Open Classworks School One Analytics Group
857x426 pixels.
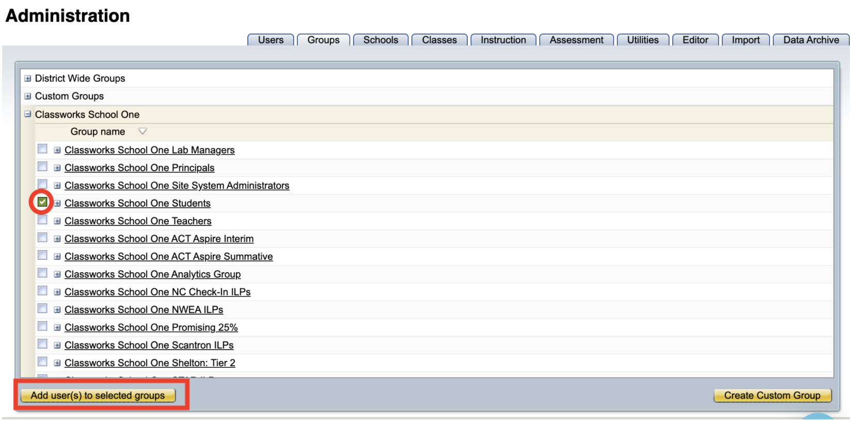tap(152, 274)
